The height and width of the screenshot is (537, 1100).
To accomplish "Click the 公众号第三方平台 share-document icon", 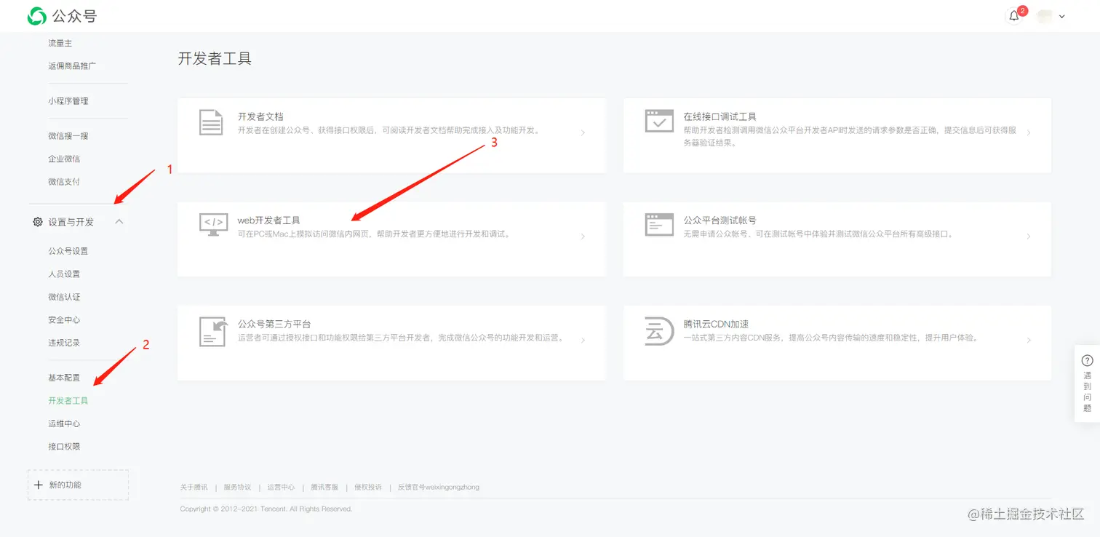I will click(x=213, y=332).
